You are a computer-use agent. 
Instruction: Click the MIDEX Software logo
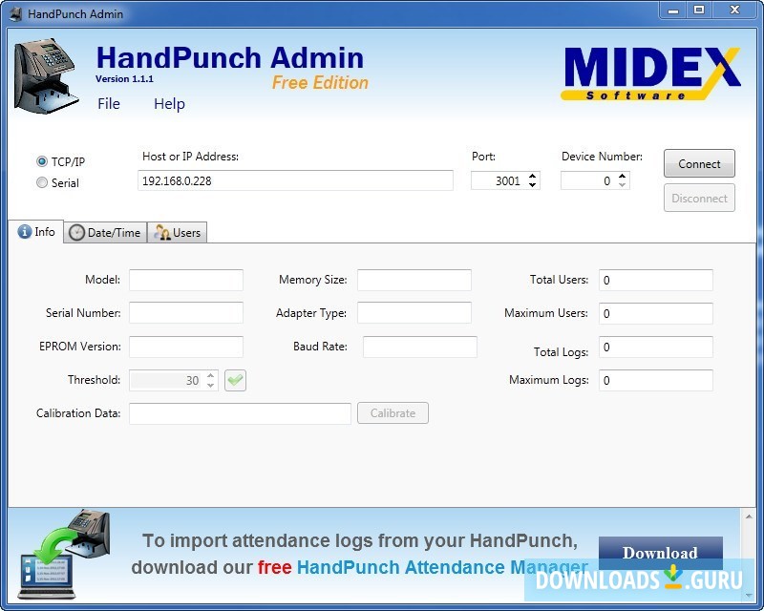pyautogui.click(x=650, y=74)
